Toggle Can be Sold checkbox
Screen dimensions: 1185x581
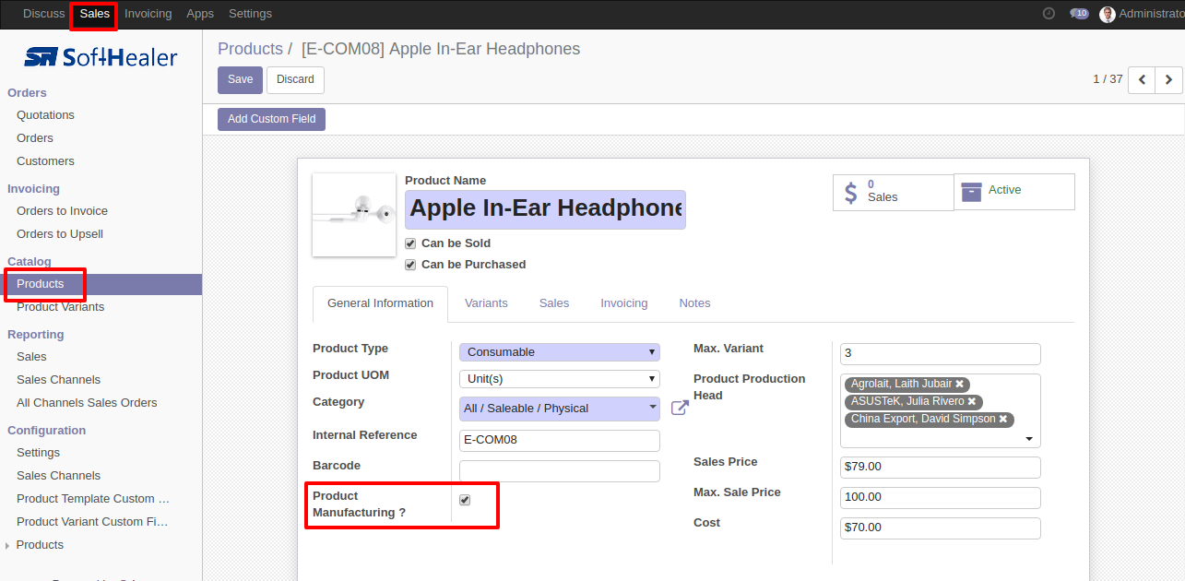tap(410, 243)
